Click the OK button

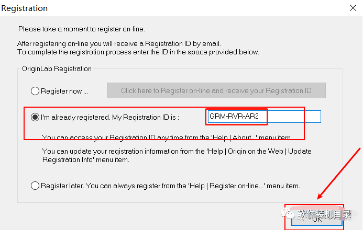tap(317, 219)
